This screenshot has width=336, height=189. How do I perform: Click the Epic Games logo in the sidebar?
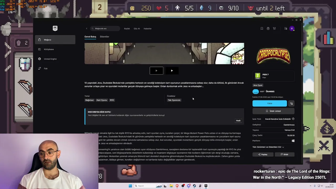(55, 28)
